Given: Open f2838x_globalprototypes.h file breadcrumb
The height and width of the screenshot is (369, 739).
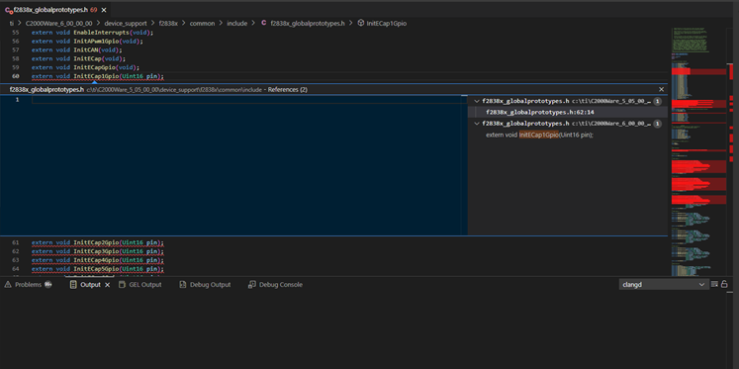Looking at the screenshot, I should click(308, 23).
